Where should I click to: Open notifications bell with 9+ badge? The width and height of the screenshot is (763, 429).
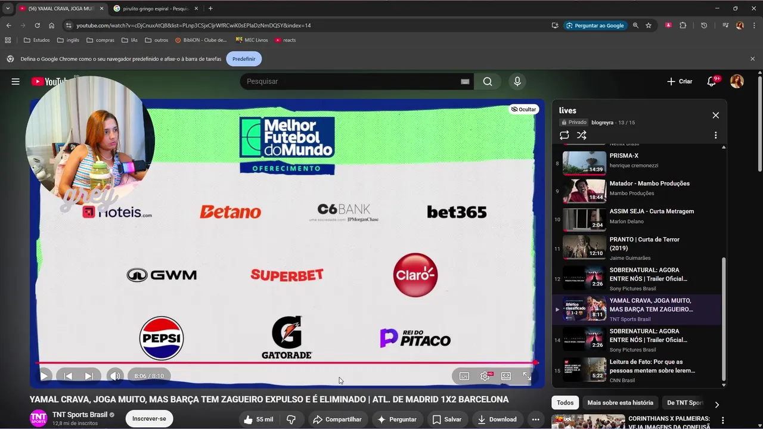(712, 82)
